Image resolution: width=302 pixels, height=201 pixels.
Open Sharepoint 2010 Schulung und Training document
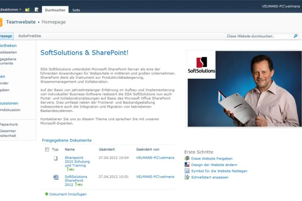pos(77,161)
